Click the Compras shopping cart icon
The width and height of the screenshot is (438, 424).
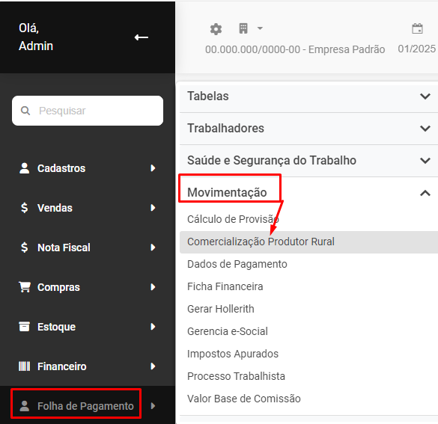click(25, 287)
